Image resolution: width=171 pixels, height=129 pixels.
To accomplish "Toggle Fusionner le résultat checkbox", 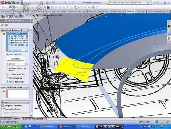I will [x=2, y=109].
